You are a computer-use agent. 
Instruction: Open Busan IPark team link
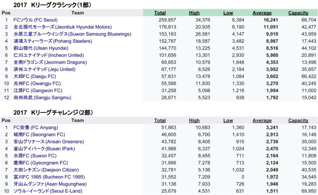[44, 149]
